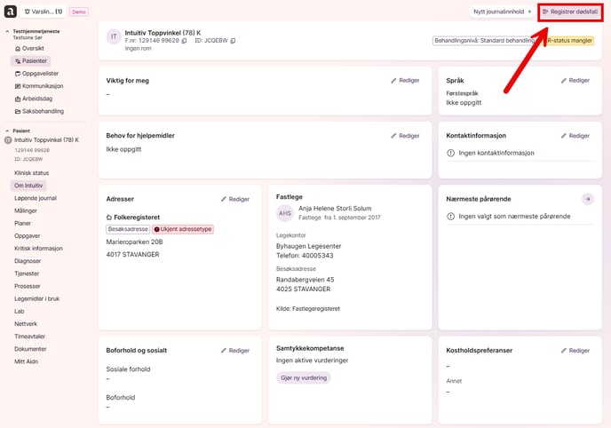Edit the Viktig for meg card
611x428 pixels.
tap(405, 80)
